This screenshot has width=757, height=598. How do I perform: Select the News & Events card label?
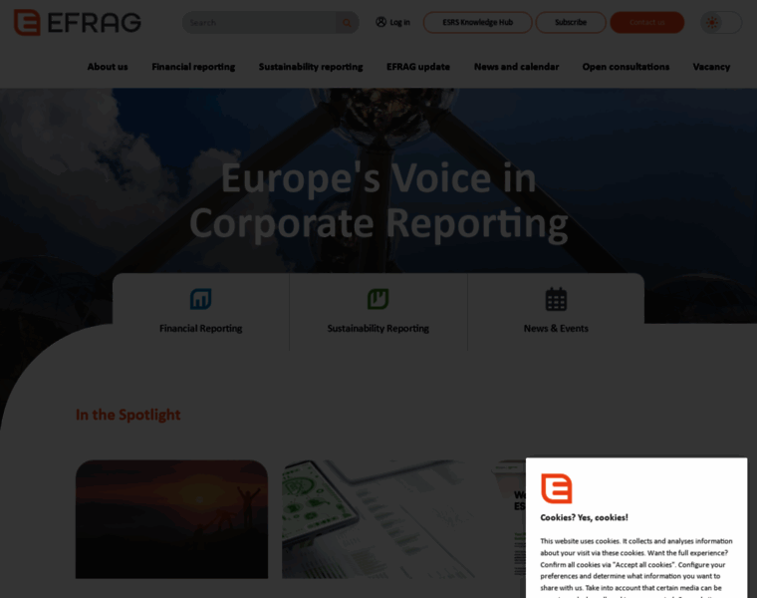point(556,328)
